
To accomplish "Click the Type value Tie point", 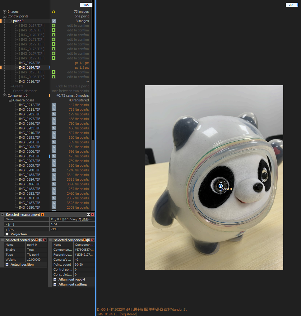I will (36, 254).
